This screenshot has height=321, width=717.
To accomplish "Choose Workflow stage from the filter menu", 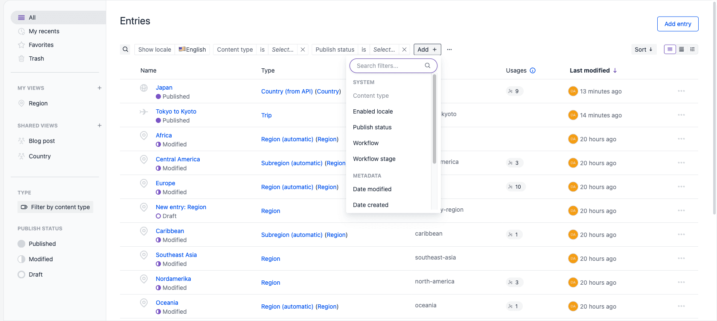I will click(374, 159).
